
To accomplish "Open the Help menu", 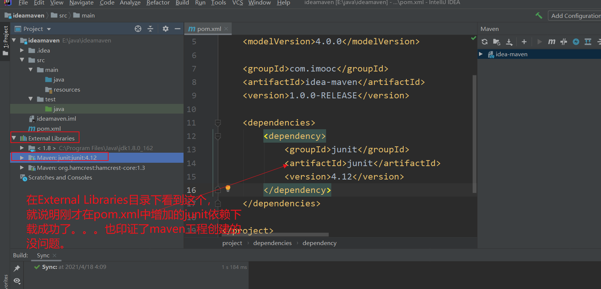I will click(284, 3).
